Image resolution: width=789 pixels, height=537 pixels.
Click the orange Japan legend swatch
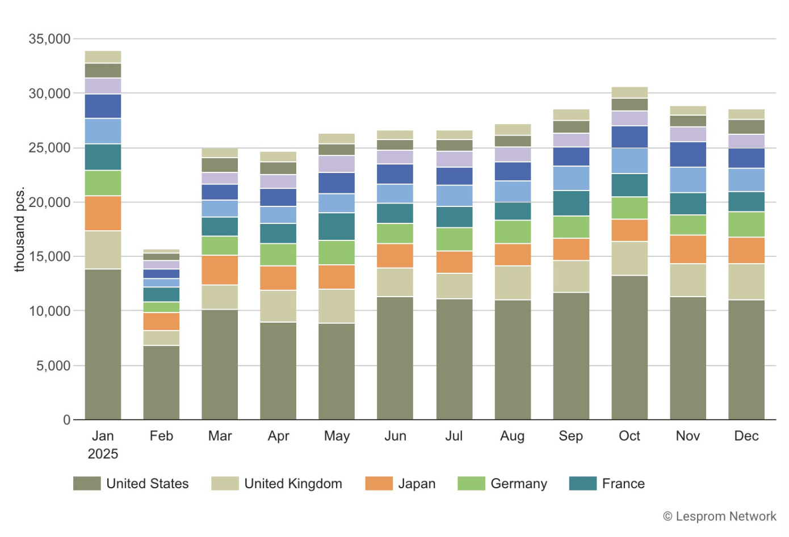[379, 483]
